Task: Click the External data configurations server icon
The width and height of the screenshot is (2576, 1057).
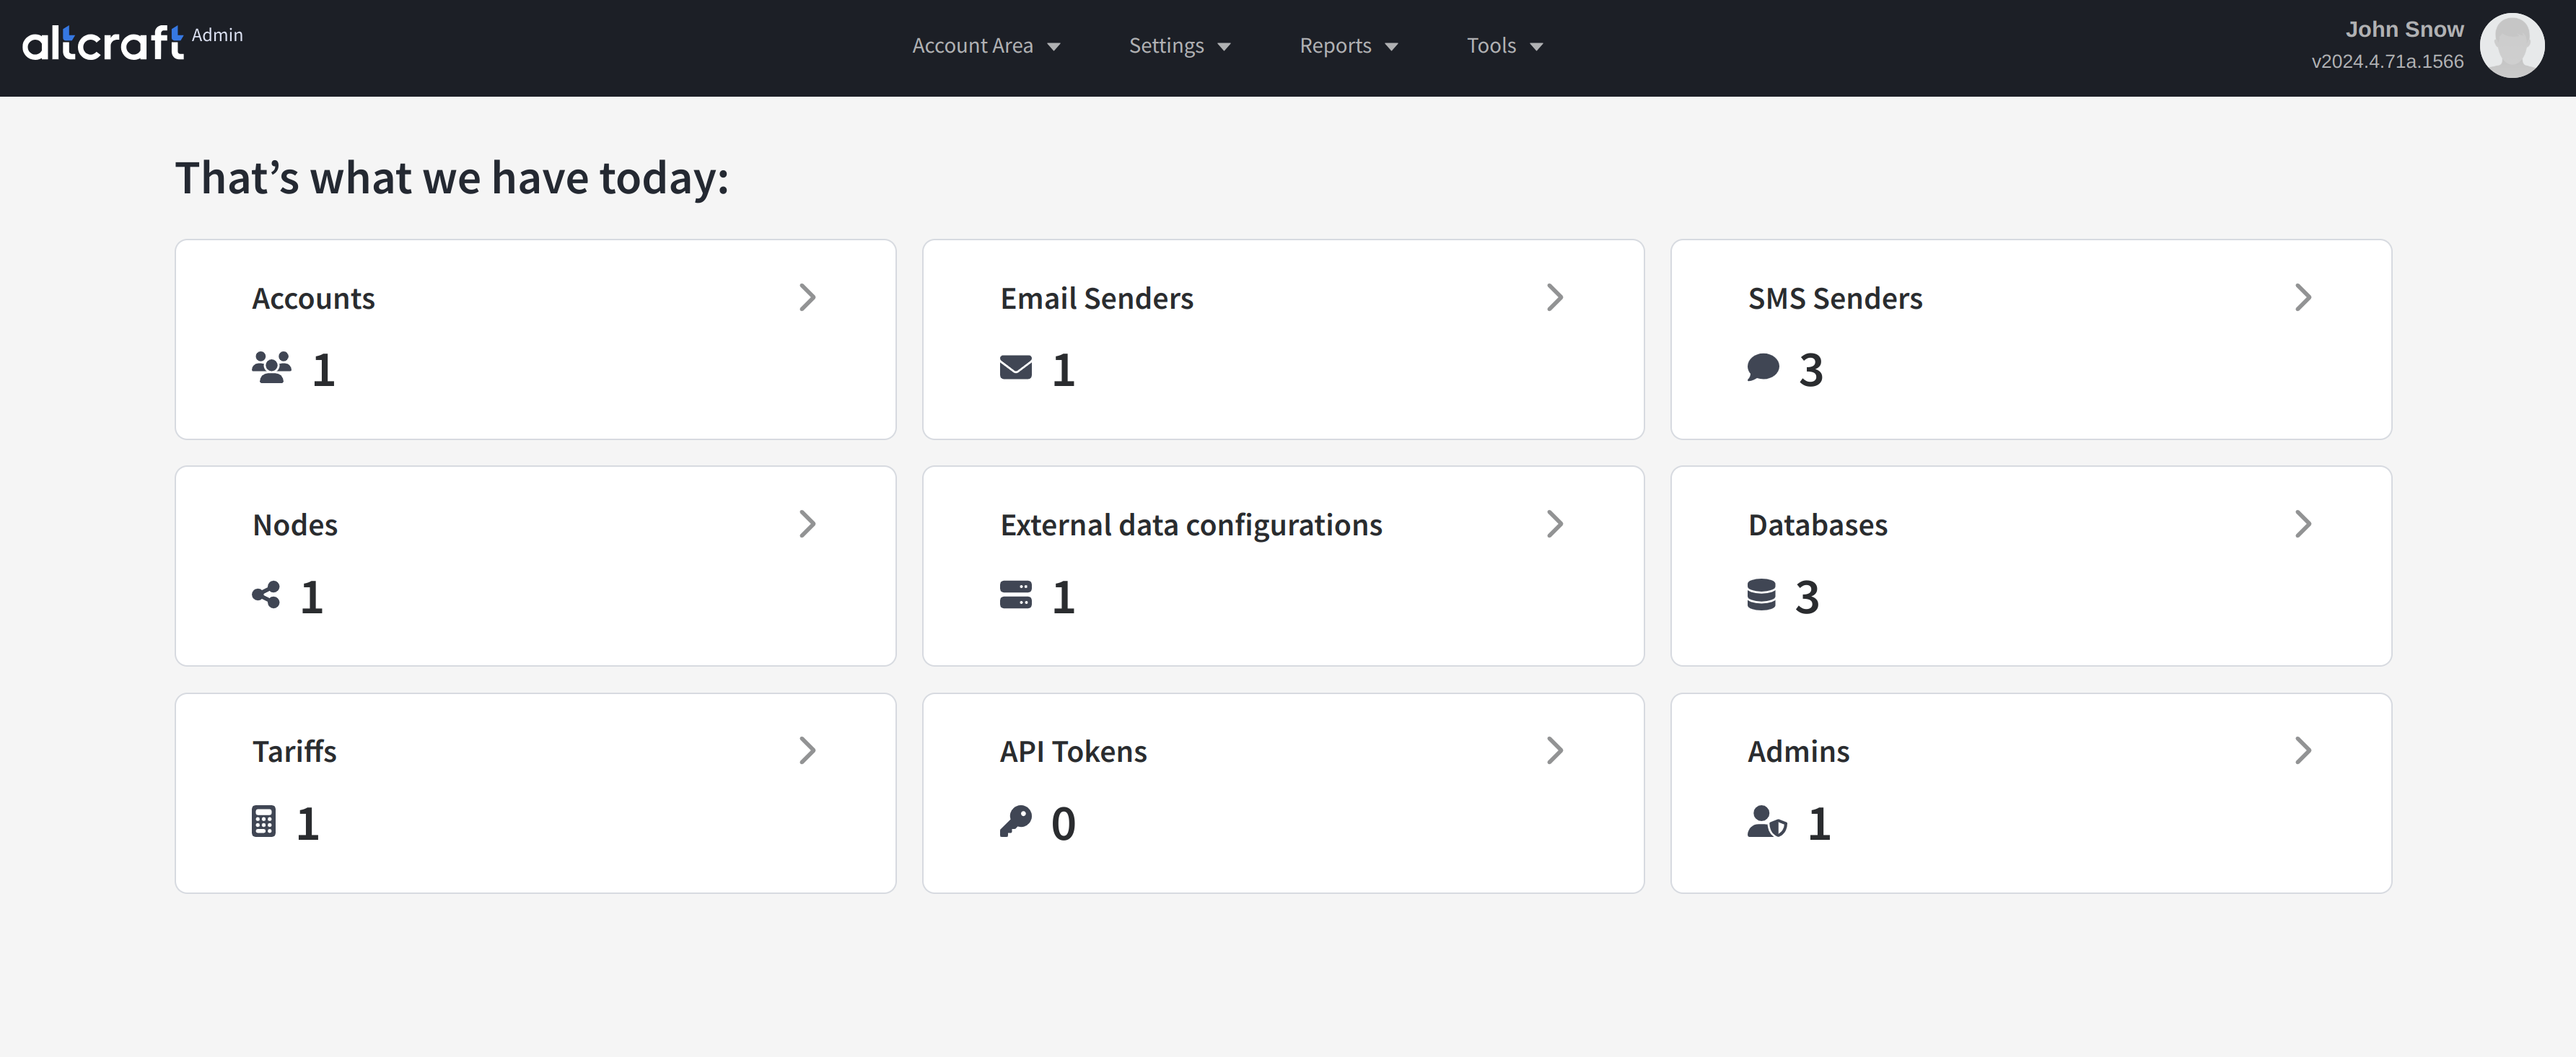Action: click(x=1015, y=595)
